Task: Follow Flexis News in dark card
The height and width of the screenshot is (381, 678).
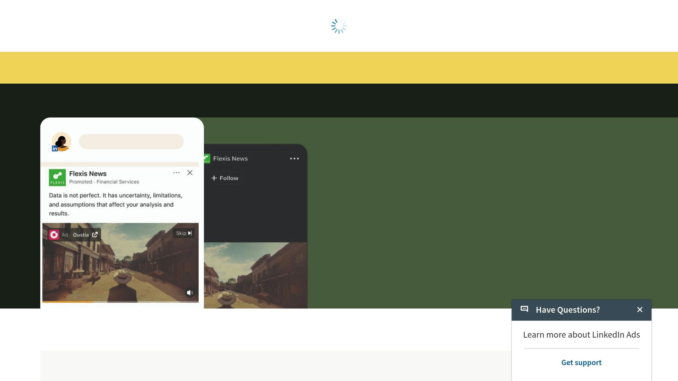Action: [225, 178]
